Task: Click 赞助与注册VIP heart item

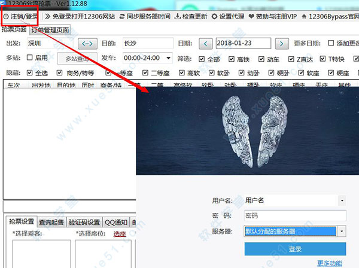Action: pyautogui.click(x=273, y=17)
